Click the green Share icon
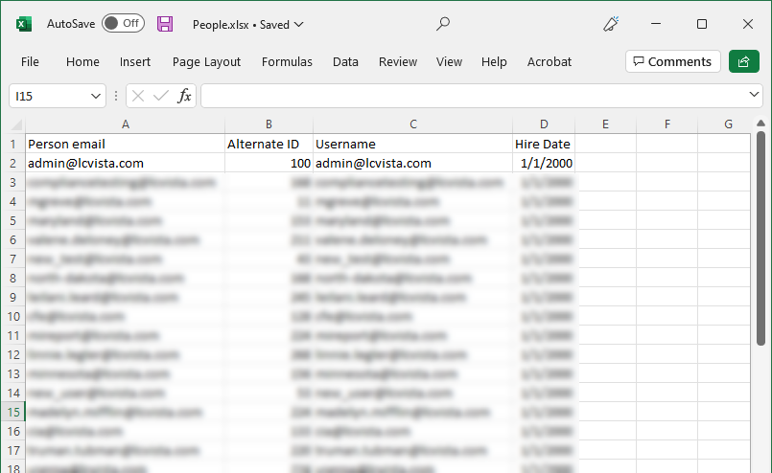 pyautogui.click(x=743, y=61)
